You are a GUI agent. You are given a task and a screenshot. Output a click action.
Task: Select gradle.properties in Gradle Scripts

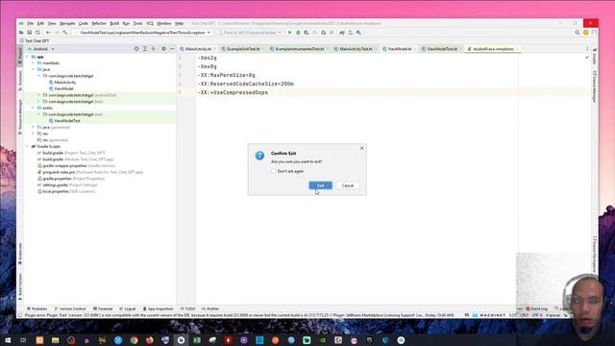[57, 179]
